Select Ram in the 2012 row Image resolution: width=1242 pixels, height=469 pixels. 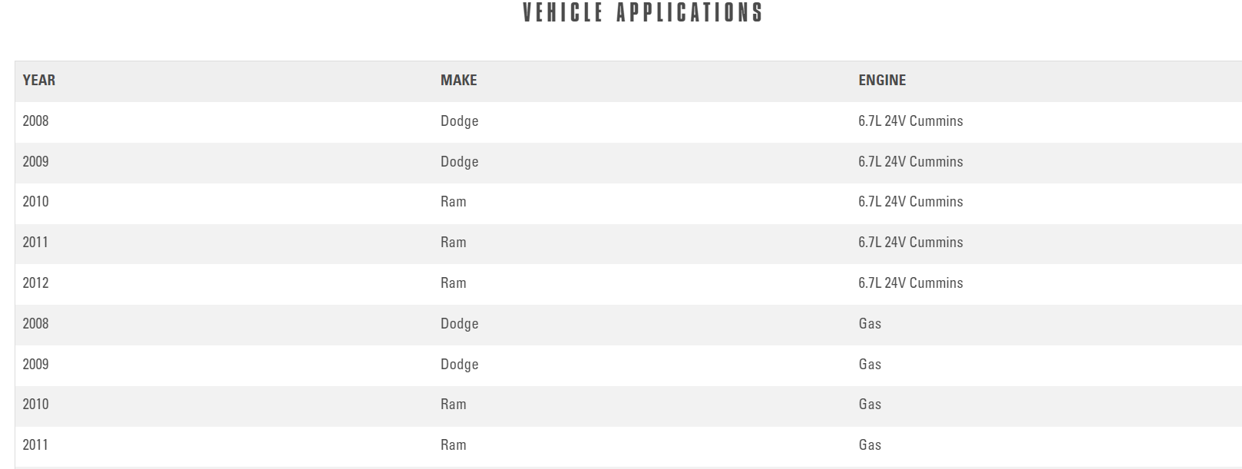pyautogui.click(x=453, y=283)
